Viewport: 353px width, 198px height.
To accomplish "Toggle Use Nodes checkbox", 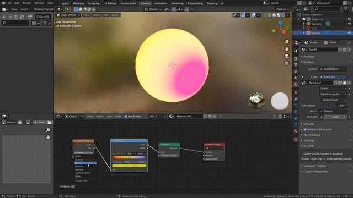I will (126, 116).
